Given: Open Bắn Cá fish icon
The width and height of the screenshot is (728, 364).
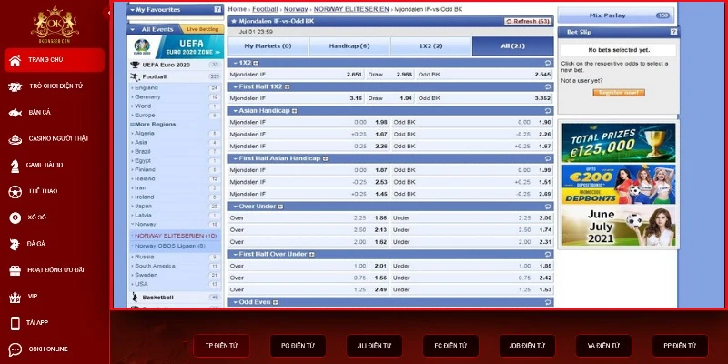Looking at the screenshot, I should pos(15,113).
